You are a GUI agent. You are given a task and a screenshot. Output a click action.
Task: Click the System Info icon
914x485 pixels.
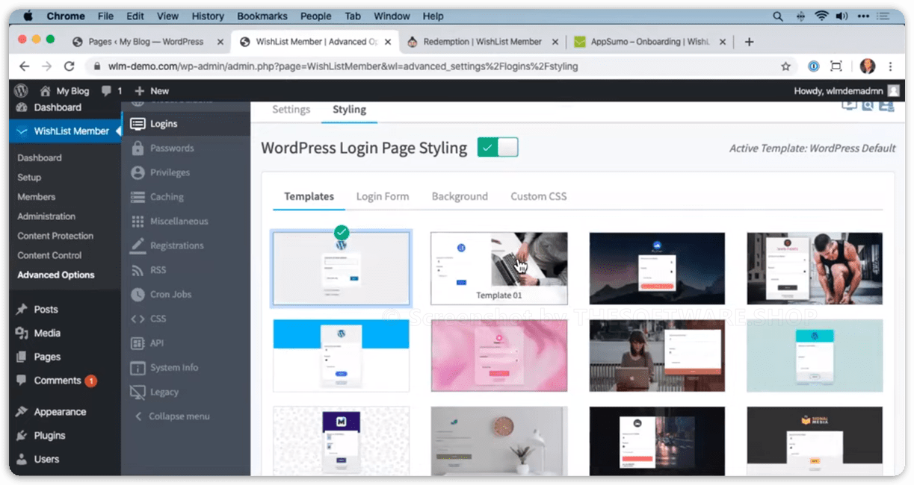pyautogui.click(x=138, y=368)
